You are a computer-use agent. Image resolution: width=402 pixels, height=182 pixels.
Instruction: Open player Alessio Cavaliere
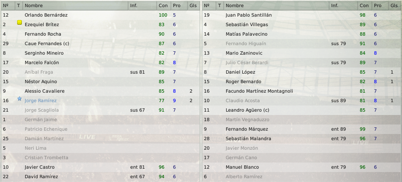pyautogui.click(x=45, y=91)
